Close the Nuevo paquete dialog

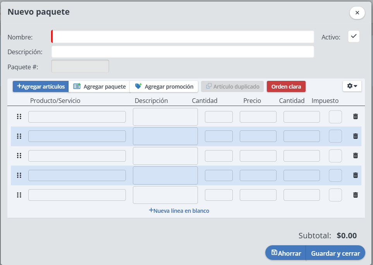point(357,13)
